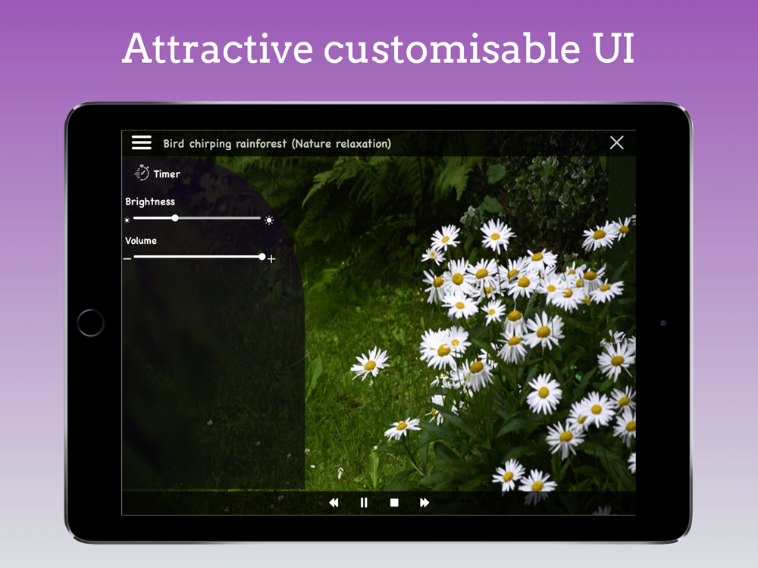Click the Brightness slider track

197,218
